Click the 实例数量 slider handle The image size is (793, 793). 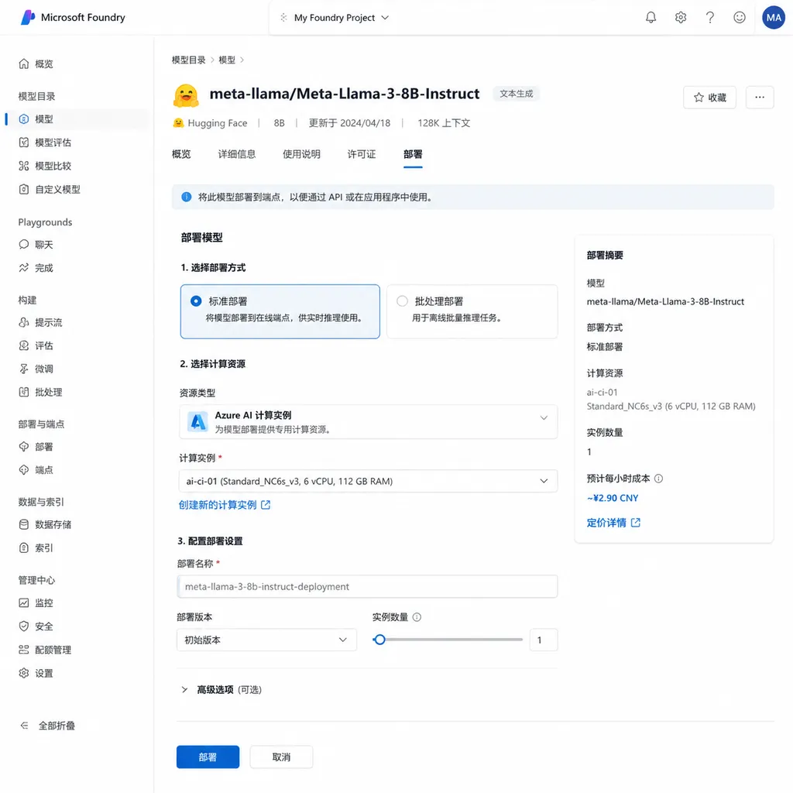click(379, 640)
